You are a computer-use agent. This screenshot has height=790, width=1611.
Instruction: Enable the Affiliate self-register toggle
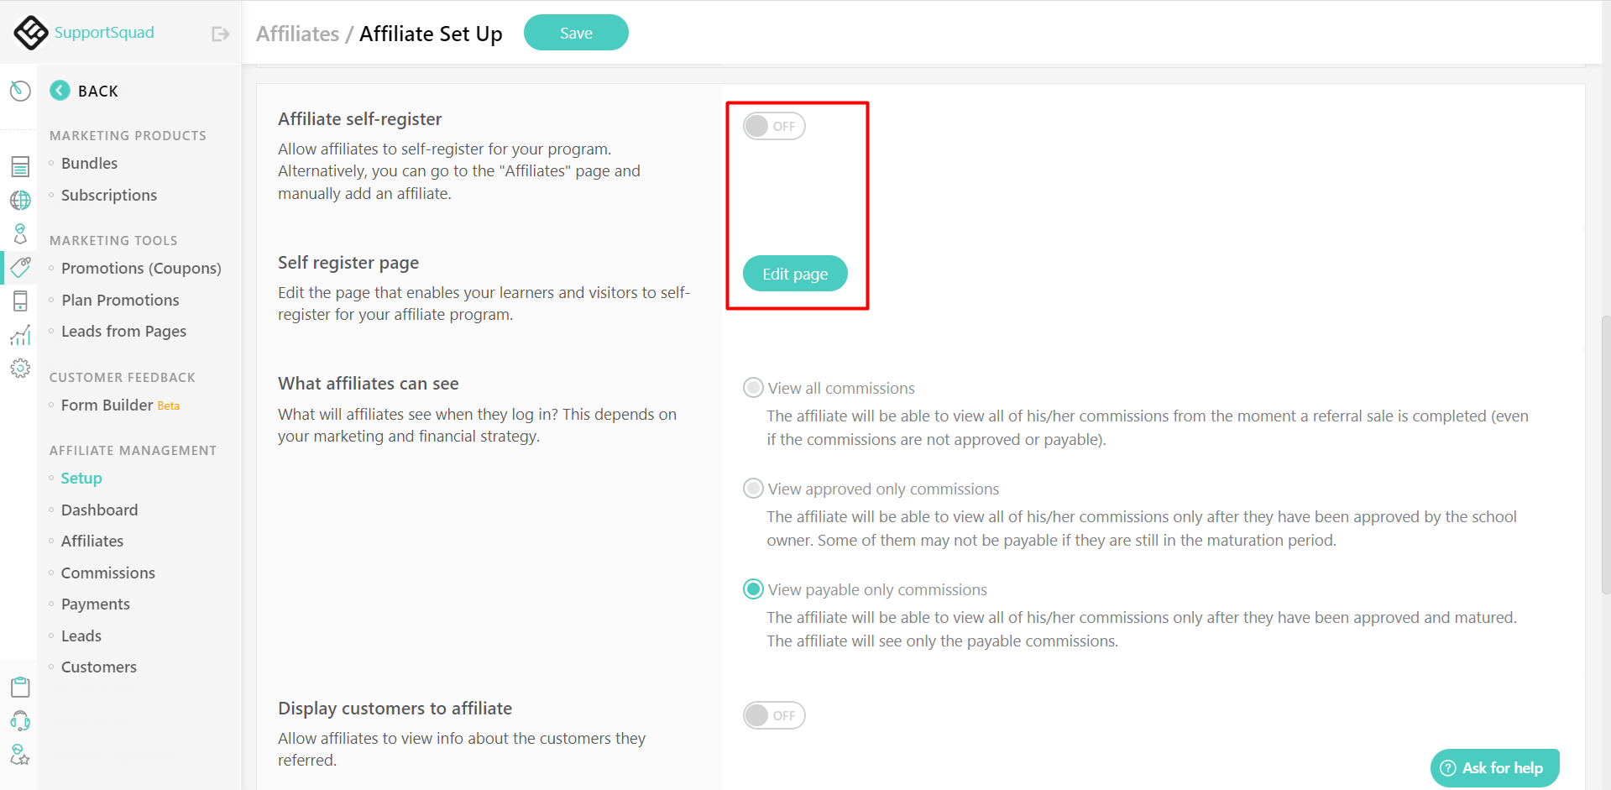click(773, 125)
